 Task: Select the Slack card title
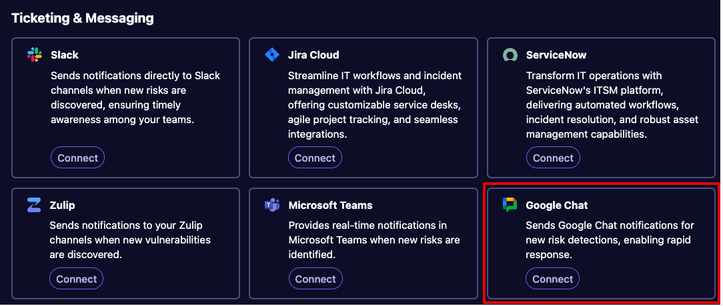pyautogui.click(x=65, y=55)
